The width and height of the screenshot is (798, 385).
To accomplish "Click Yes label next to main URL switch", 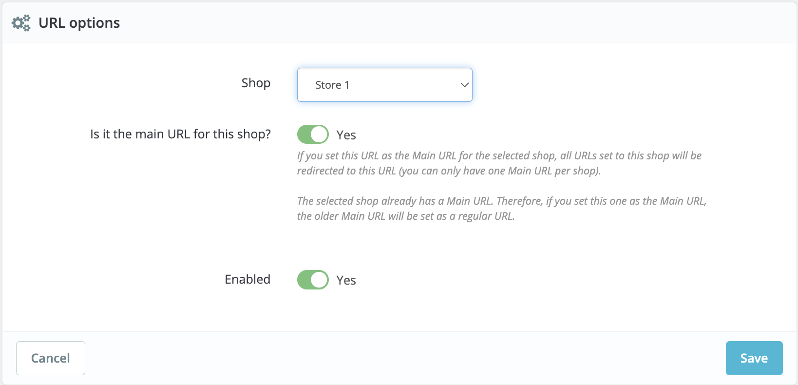I will (x=346, y=135).
